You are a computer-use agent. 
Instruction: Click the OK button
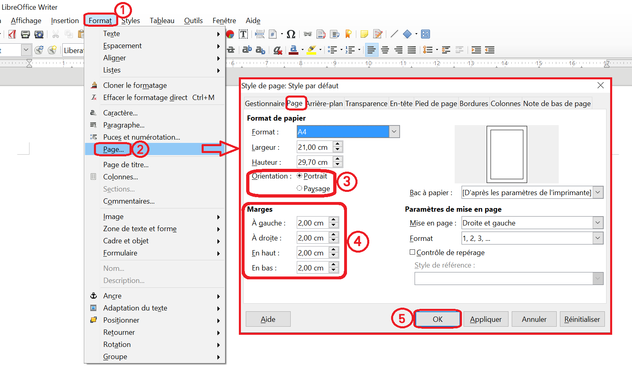click(x=438, y=319)
